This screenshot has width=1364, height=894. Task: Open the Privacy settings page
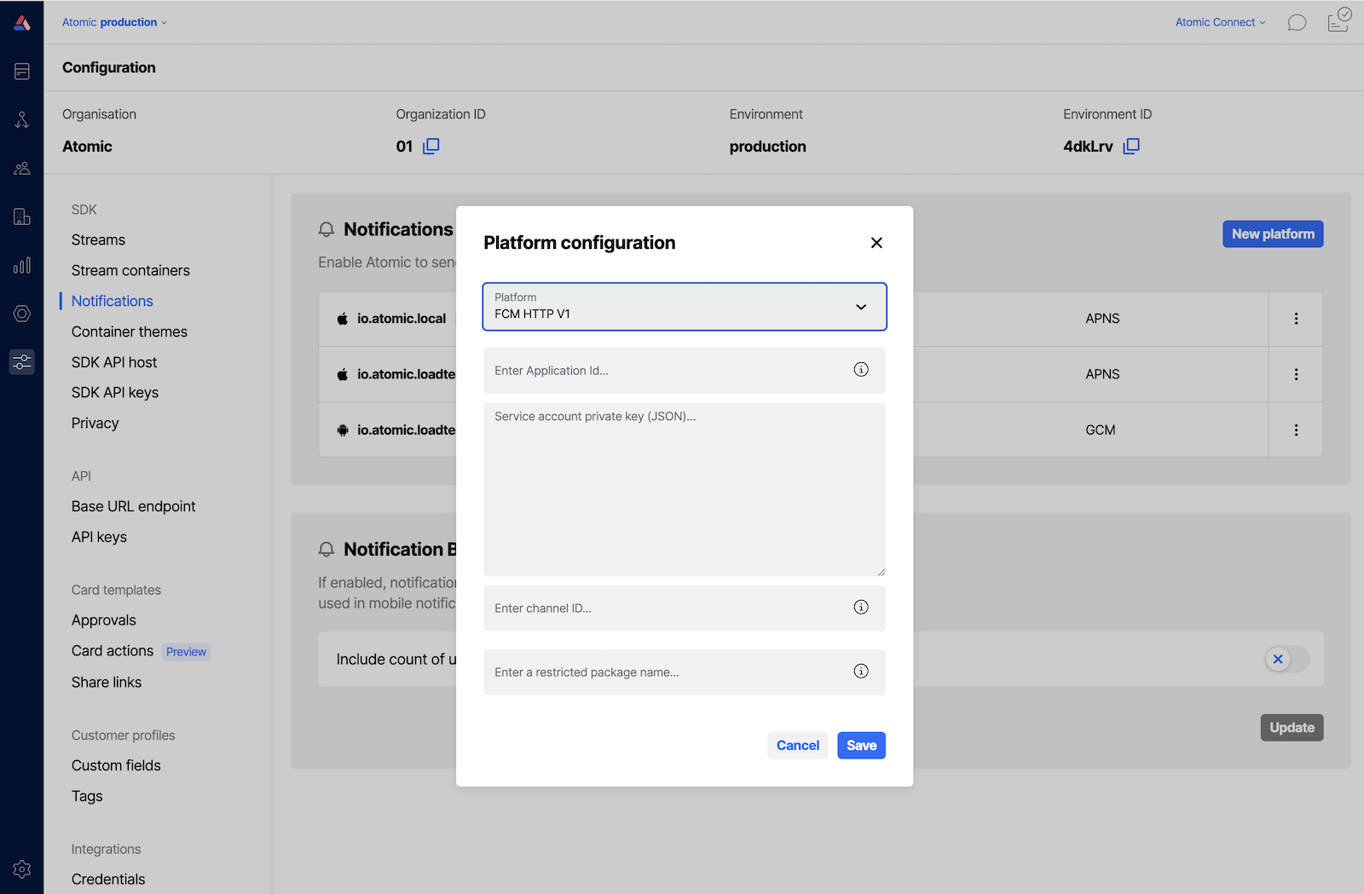(x=95, y=424)
